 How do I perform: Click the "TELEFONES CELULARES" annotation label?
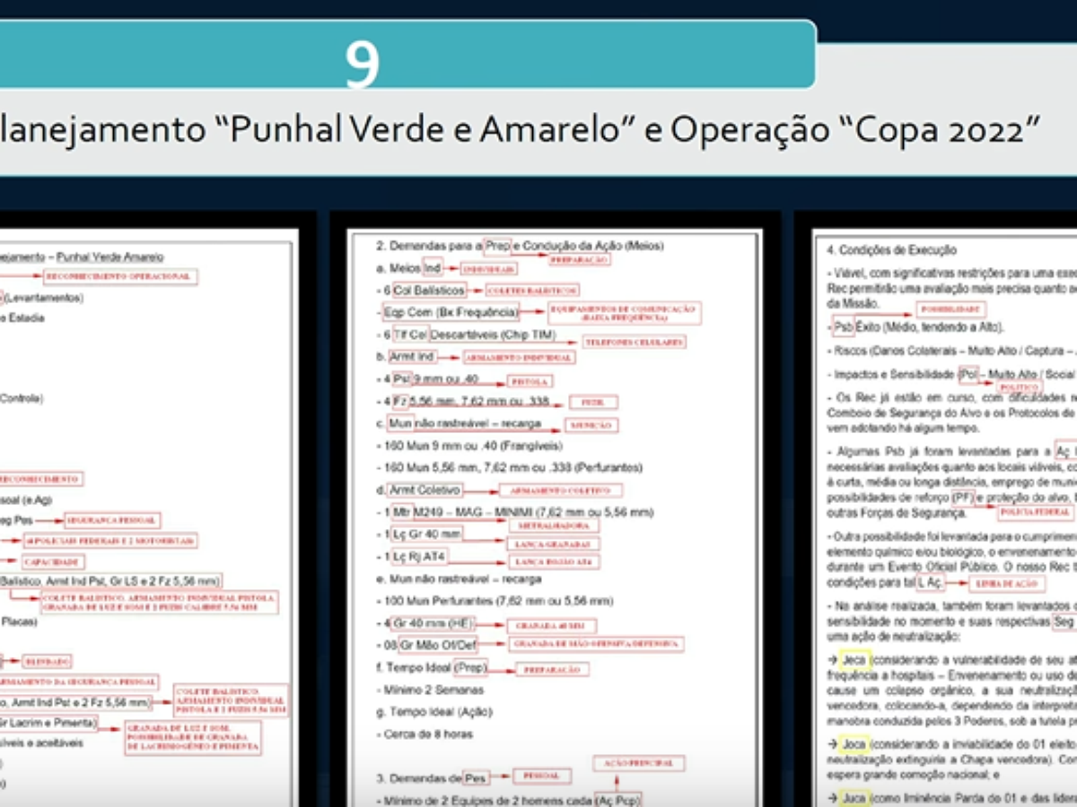click(x=633, y=342)
